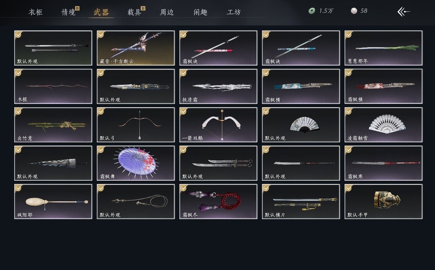Click the jade coin currency icon
435x270 pixels.
[x=312, y=11]
